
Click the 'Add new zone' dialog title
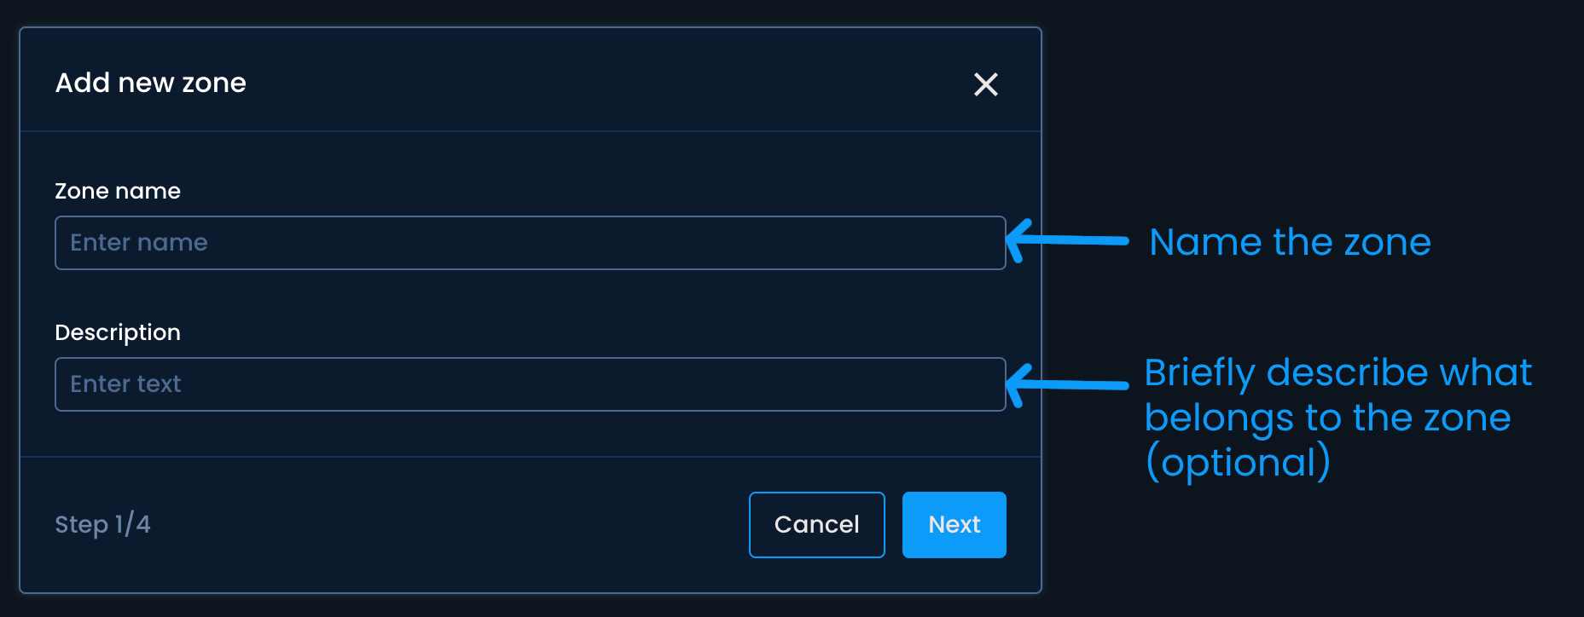pos(150,83)
